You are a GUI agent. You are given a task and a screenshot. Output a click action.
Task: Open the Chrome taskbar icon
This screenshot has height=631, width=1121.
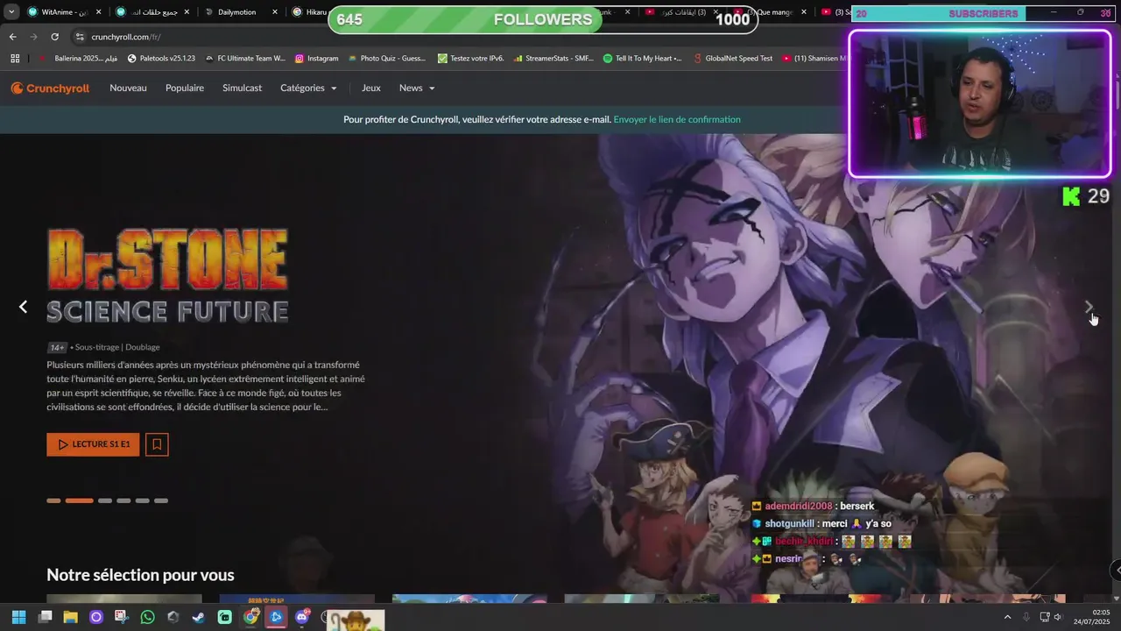tap(250, 617)
